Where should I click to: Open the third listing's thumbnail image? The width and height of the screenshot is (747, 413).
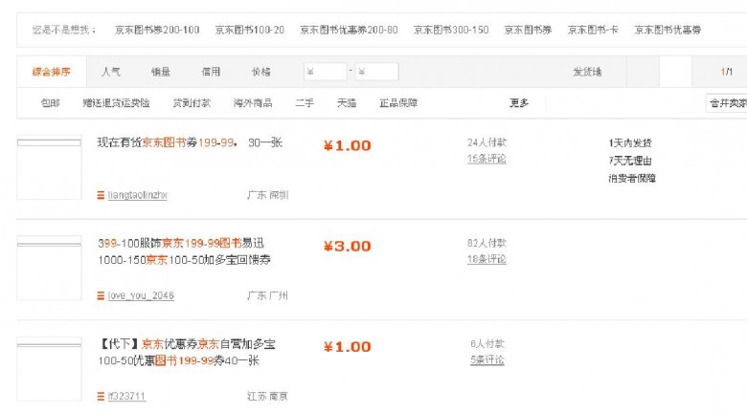coord(49,368)
